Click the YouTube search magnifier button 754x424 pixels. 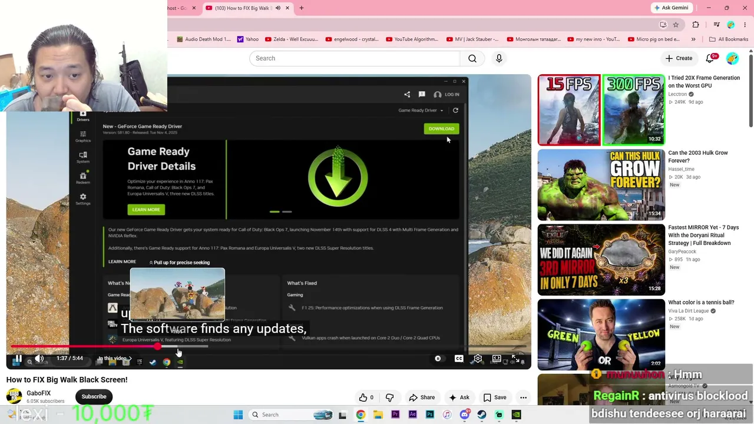click(x=472, y=58)
